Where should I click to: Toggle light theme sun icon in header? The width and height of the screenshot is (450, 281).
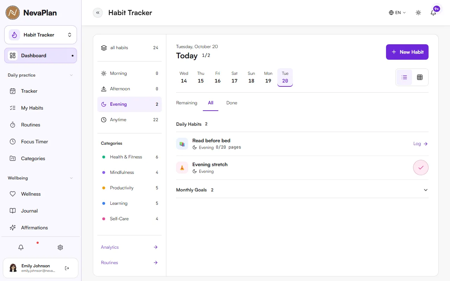click(x=418, y=13)
